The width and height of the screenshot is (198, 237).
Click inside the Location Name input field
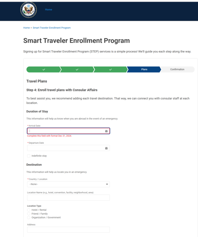tap(68, 197)
